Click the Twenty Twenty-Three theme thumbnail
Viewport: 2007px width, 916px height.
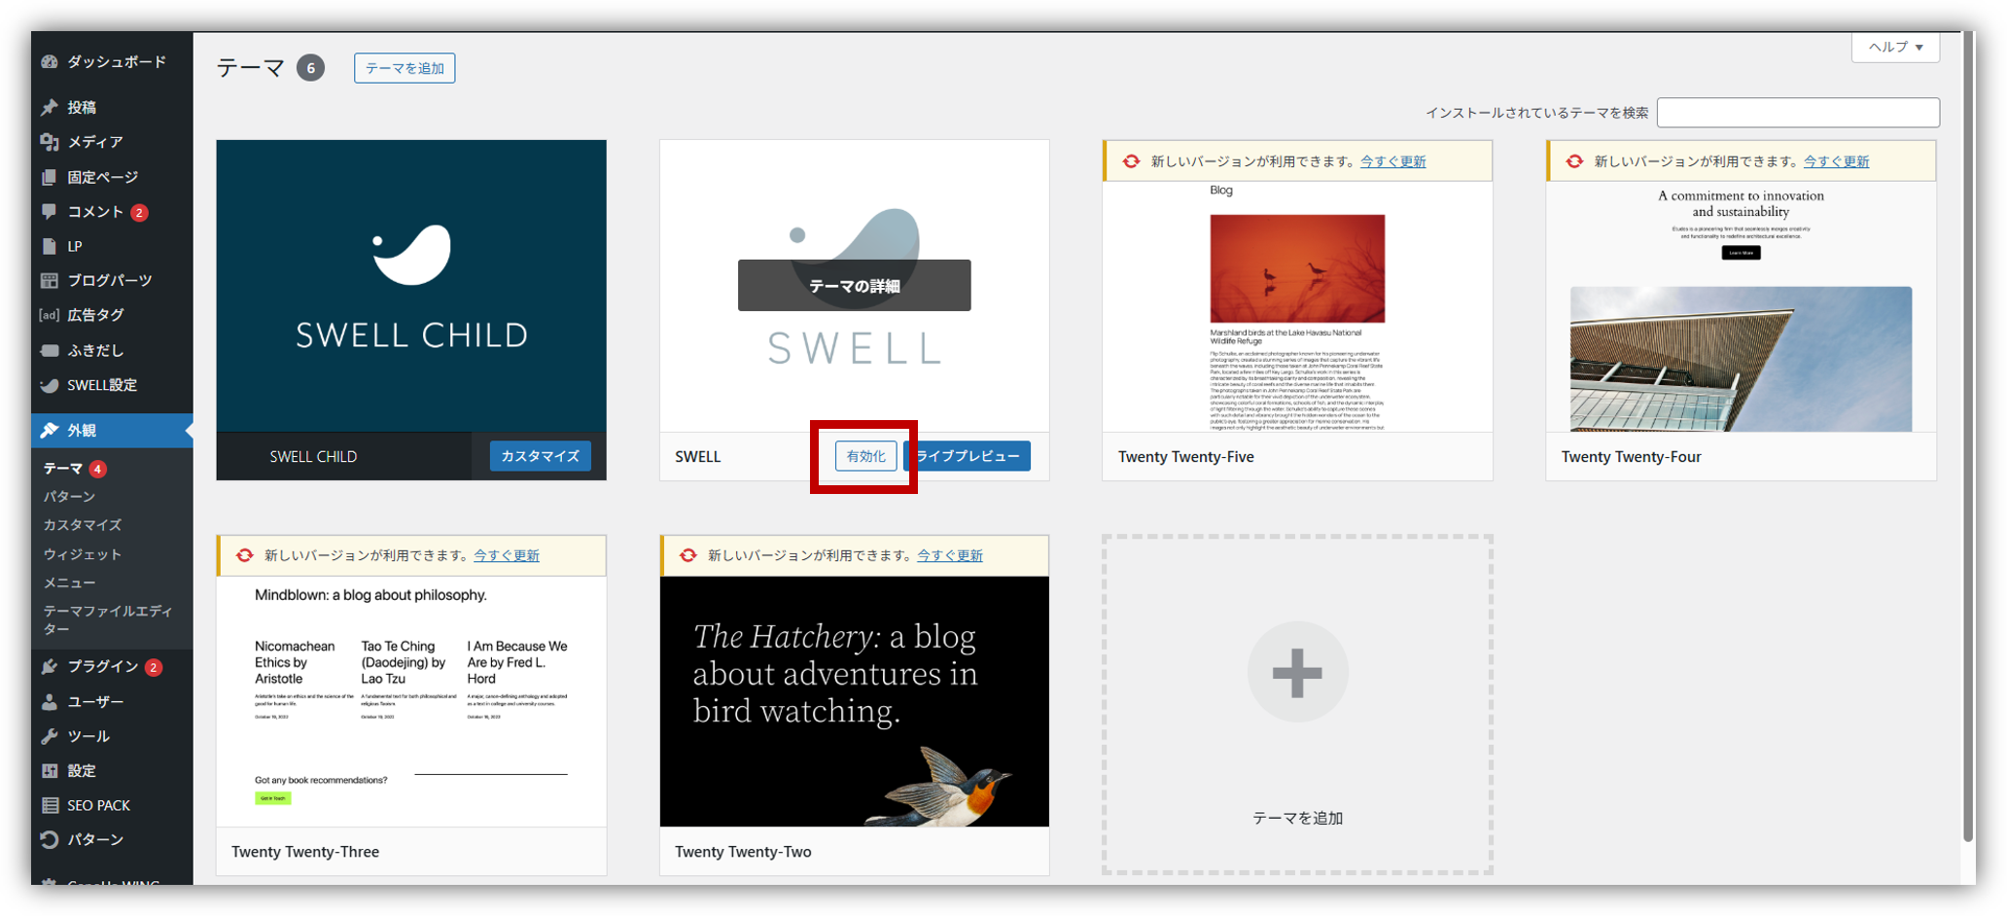tap(411, 701)
